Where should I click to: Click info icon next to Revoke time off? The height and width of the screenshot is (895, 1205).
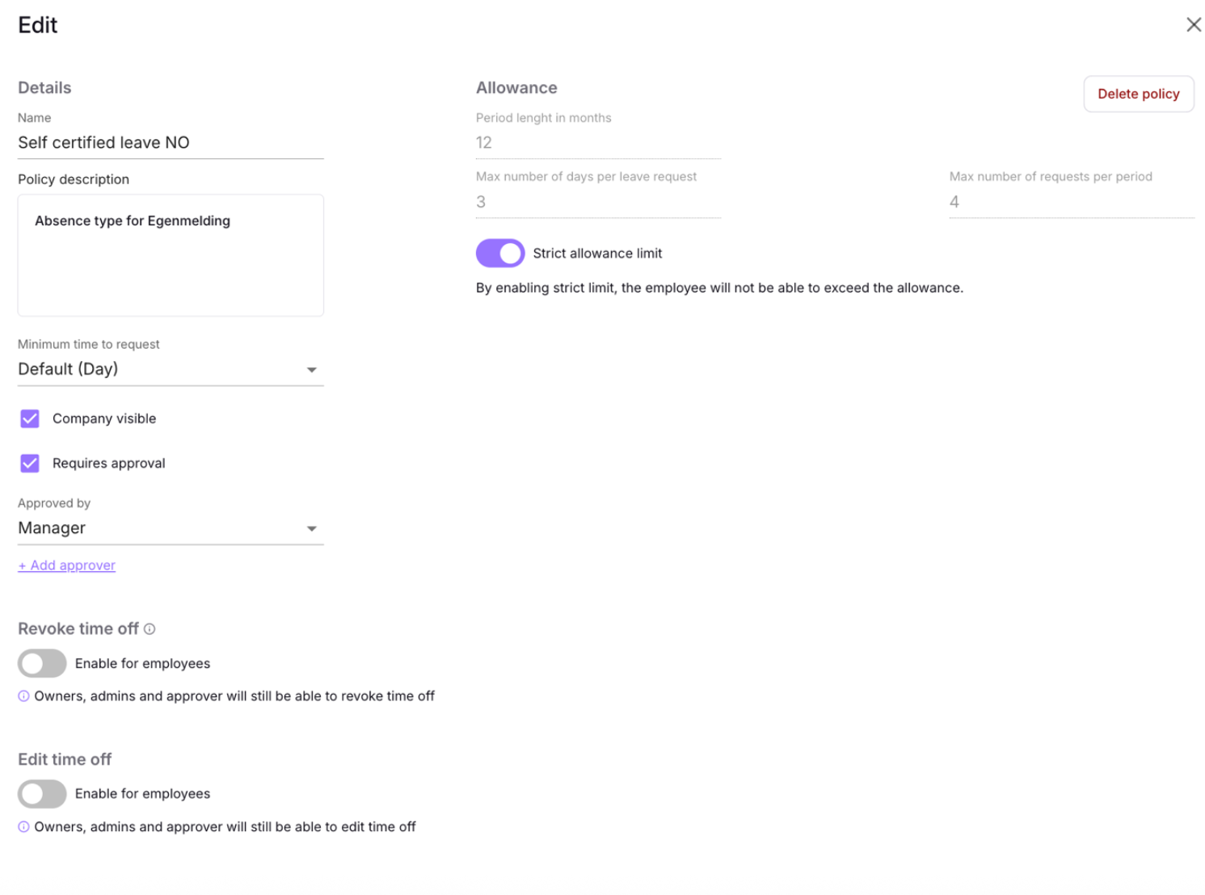[150, 628]
